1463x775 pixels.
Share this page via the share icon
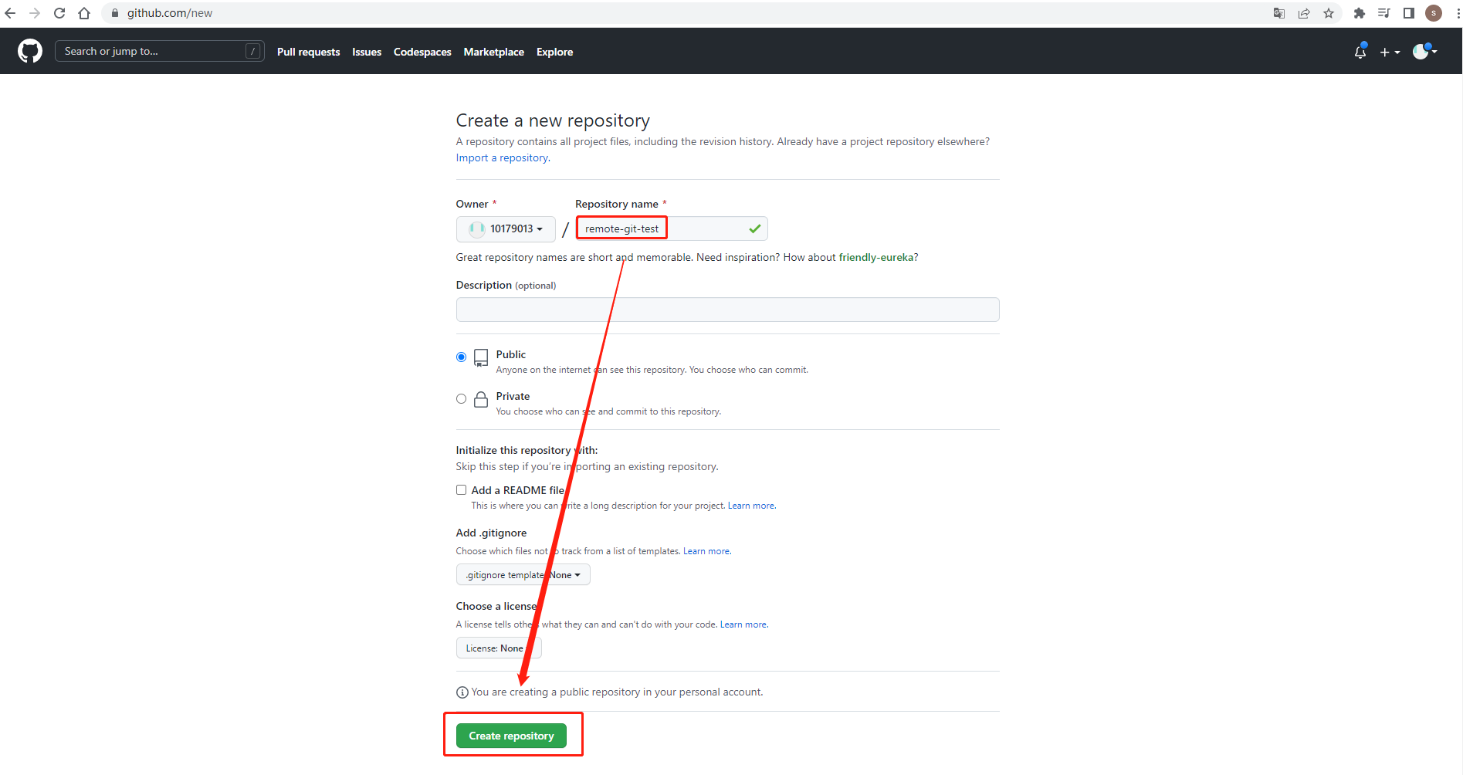(1304, 13)
